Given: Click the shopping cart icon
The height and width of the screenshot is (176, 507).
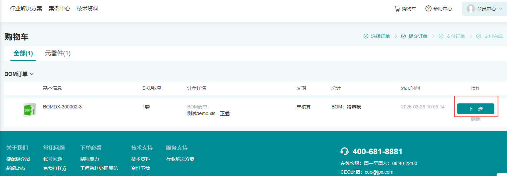Looking at the screenshot, I should coord(397,9).
